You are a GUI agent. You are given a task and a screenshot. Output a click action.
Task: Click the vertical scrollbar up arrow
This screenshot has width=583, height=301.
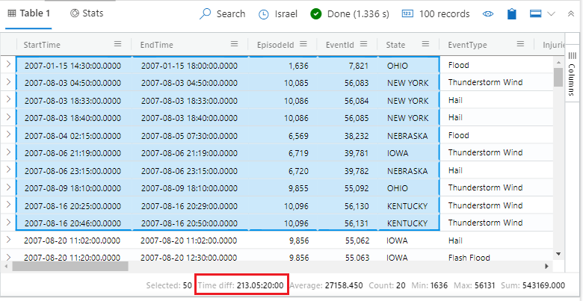(558, 62)
